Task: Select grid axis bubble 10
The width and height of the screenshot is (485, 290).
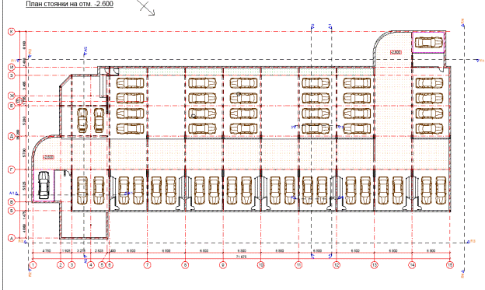Action: pyautogui.click(x=260, y=265)
